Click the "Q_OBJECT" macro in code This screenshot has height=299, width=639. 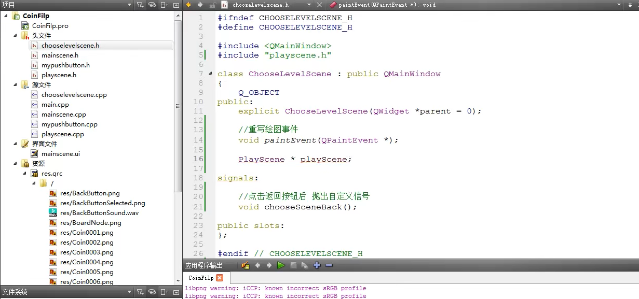259,93
